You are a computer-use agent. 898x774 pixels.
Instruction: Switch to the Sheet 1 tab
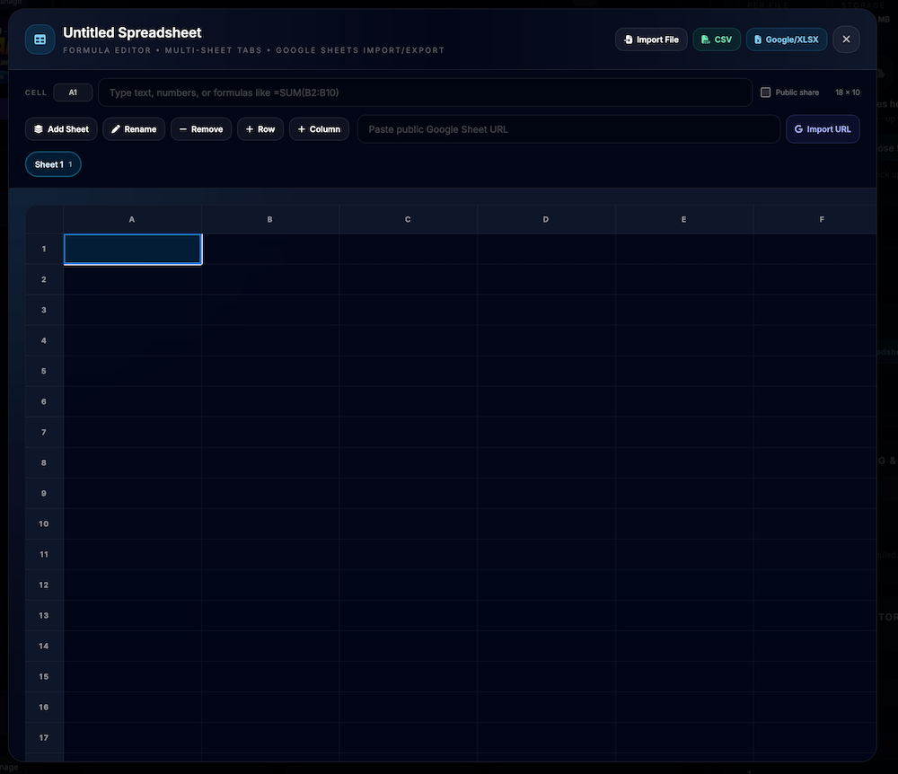[x=52, y=164]
